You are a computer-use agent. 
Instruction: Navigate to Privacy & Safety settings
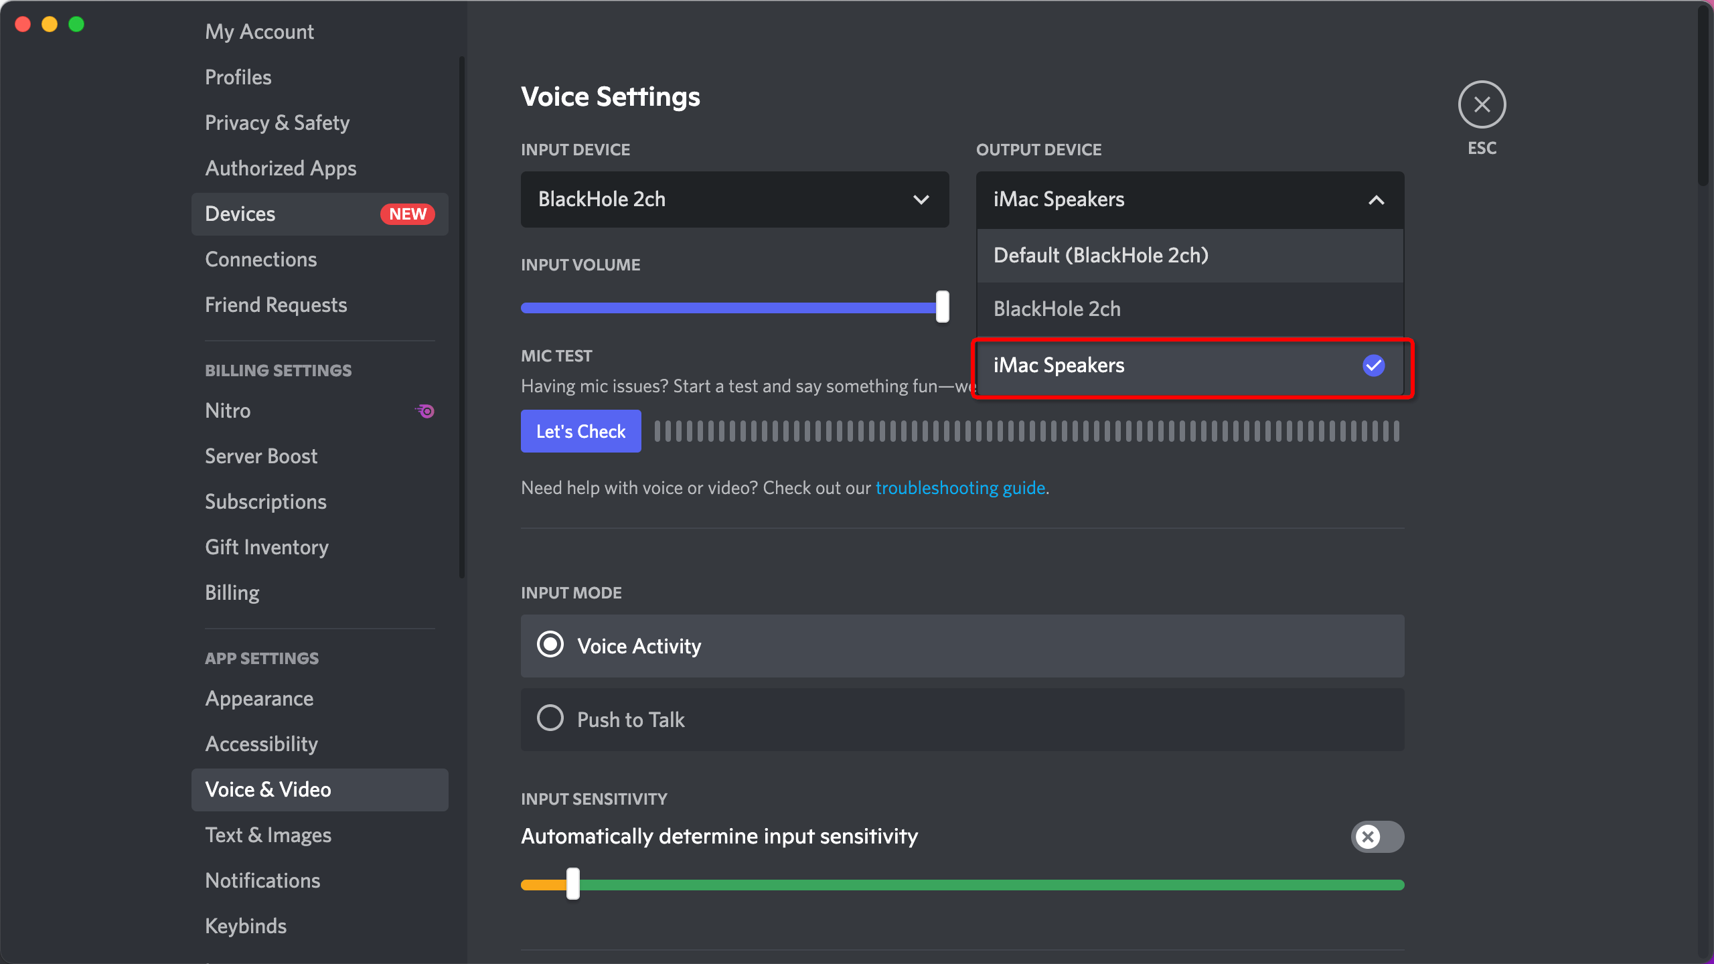click(x=277, y=121)
